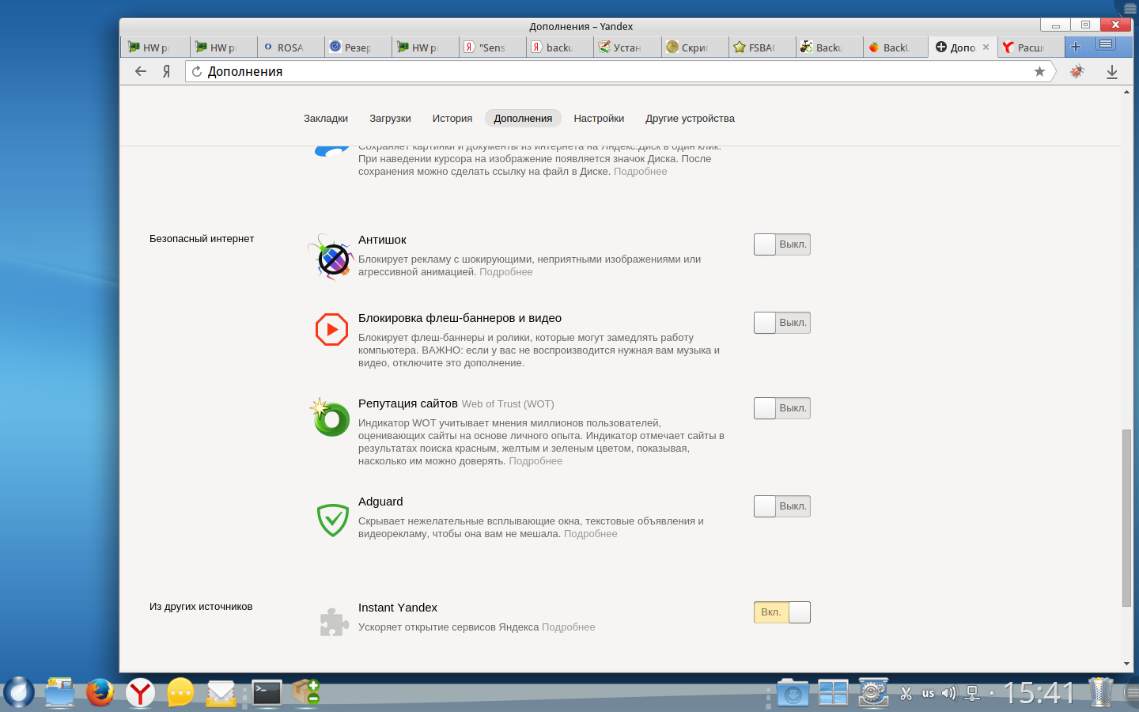Switch to the Устан tab
Viewport: 1139px width, 712px height.
[626, 47]
